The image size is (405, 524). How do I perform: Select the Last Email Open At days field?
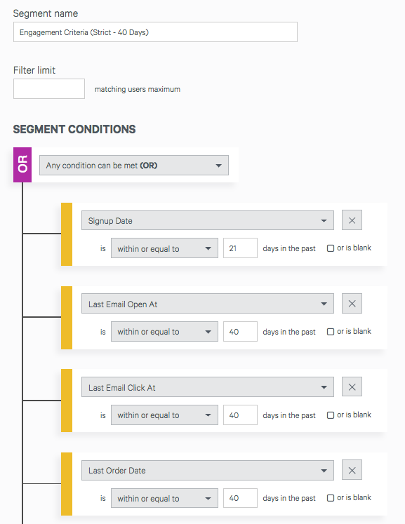click(241, 332)
